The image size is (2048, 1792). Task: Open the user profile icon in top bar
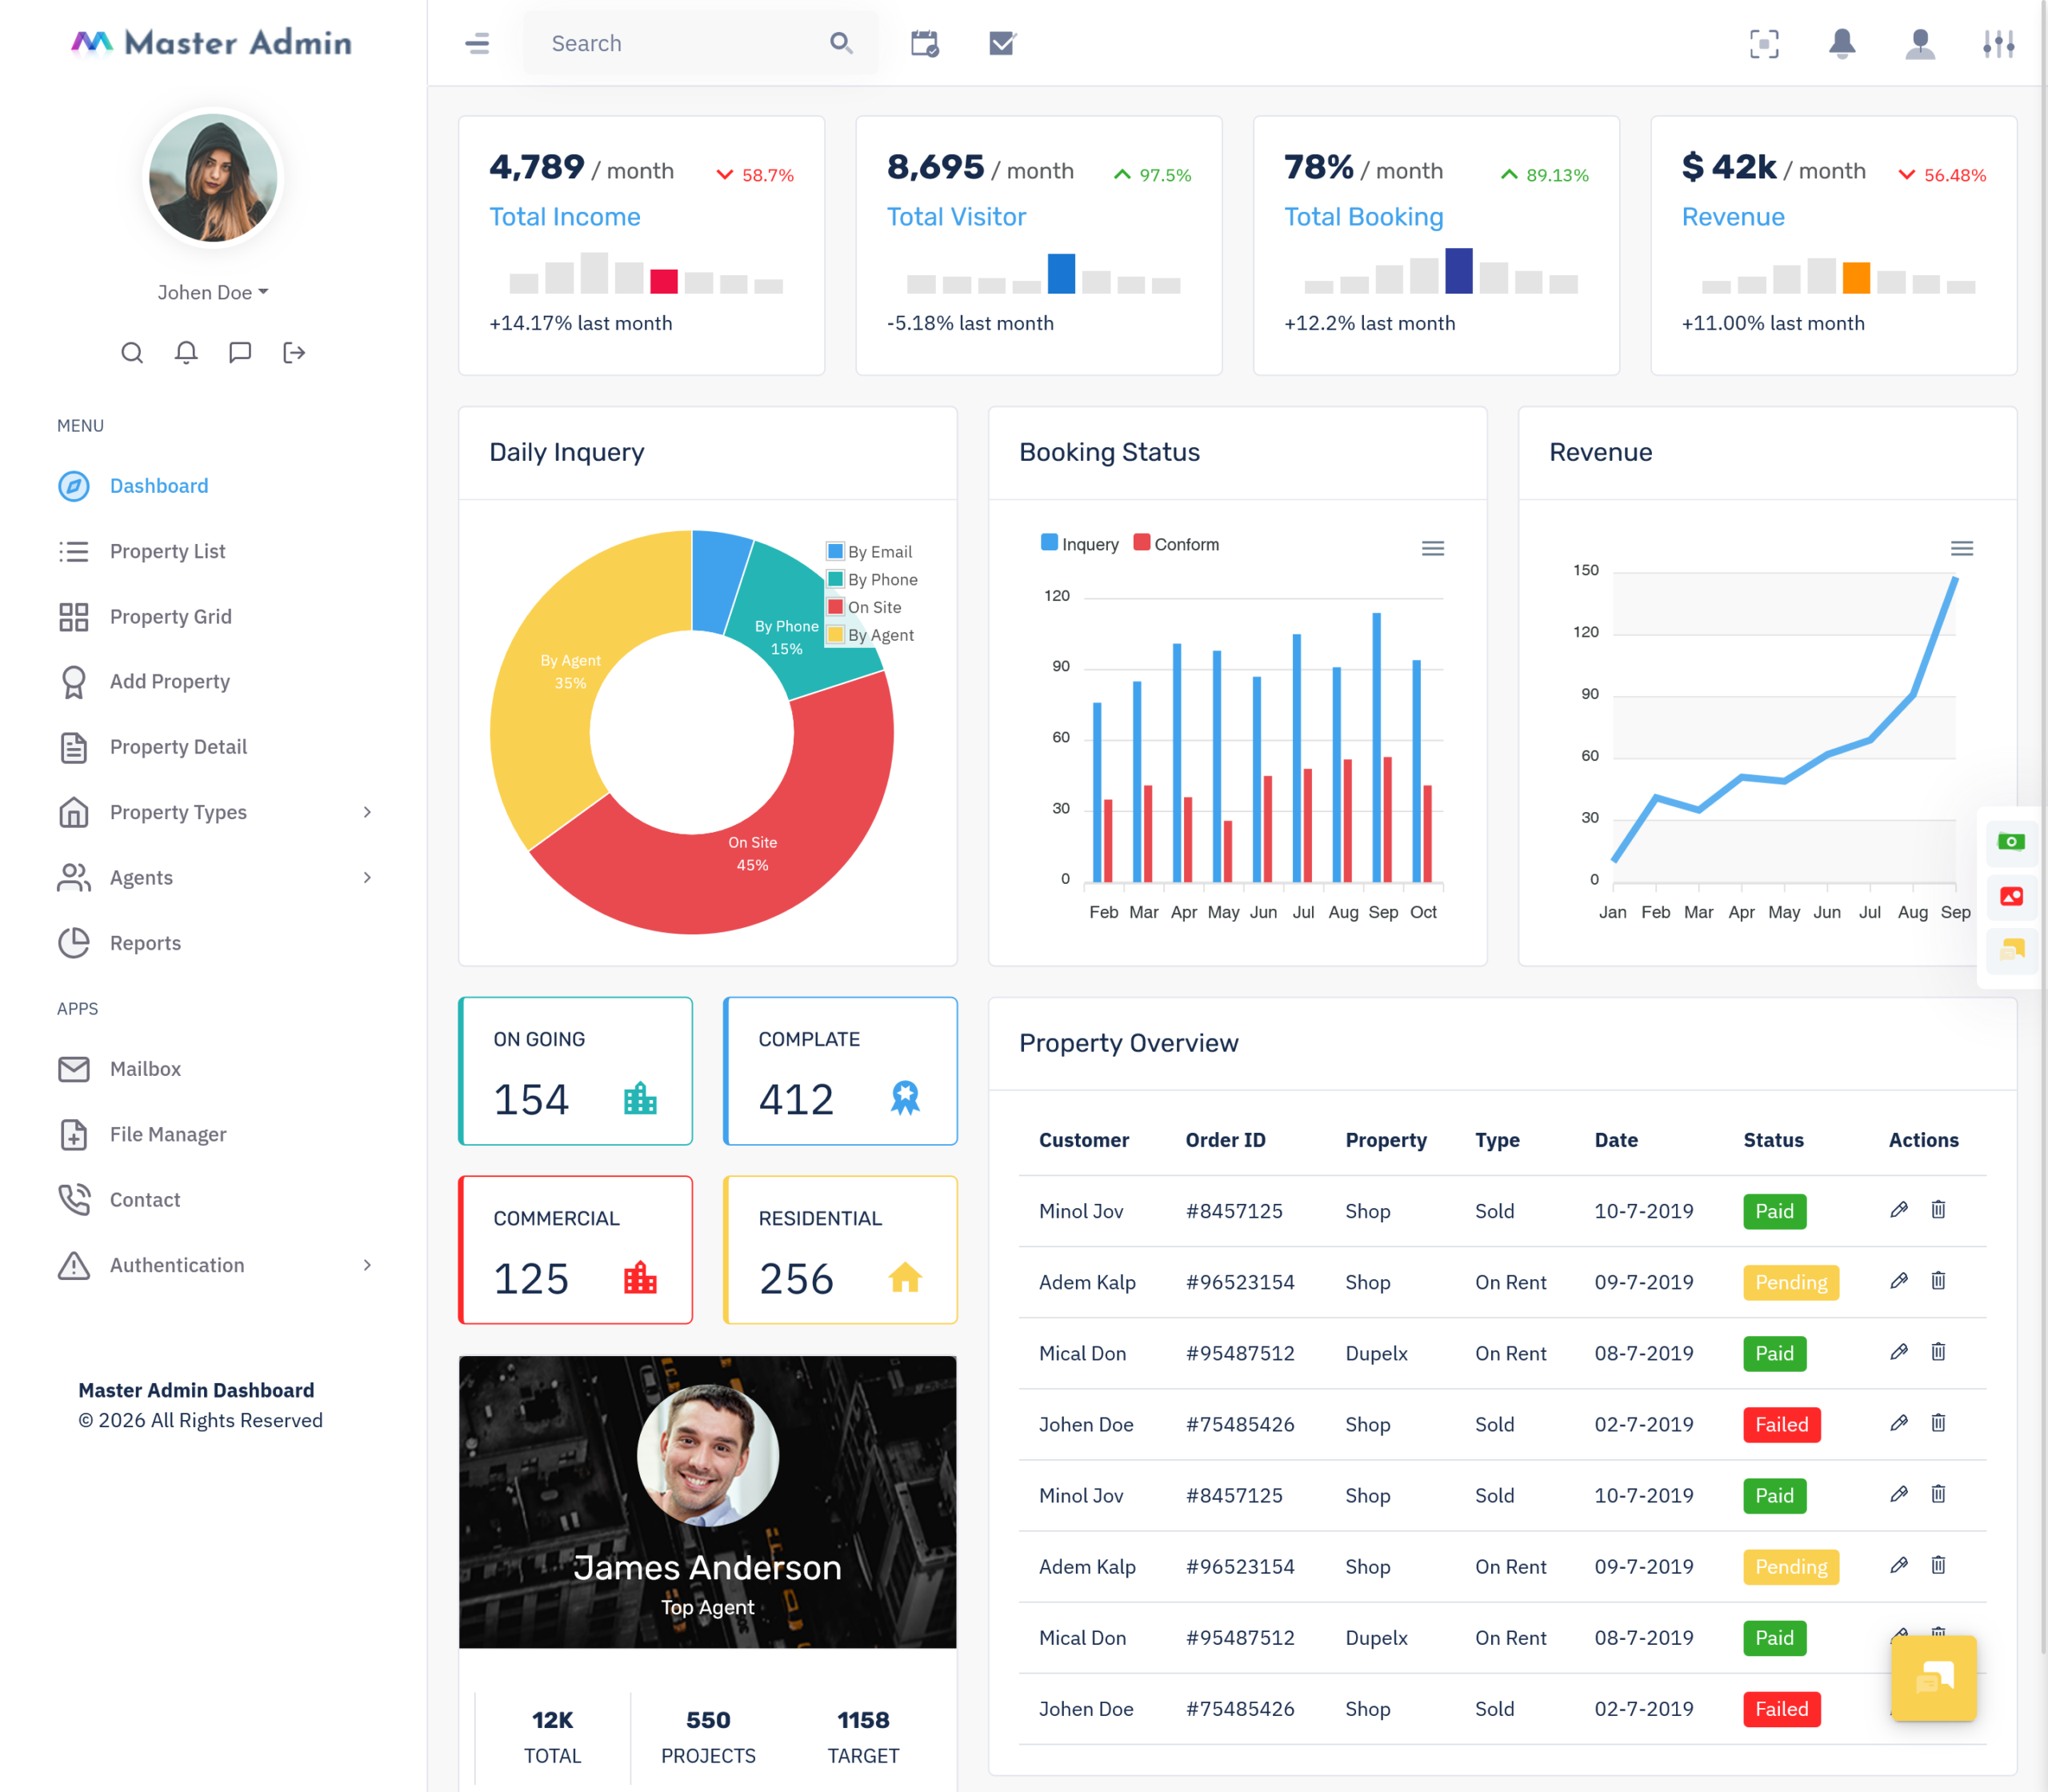tap(1920, 43)
